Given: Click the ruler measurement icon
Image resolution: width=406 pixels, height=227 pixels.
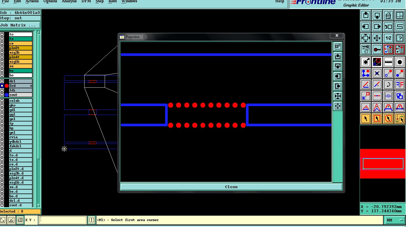Looking at the screenshot, I should [388, 62].
